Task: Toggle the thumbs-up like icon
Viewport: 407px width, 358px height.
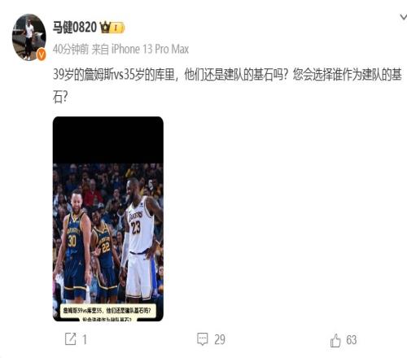Action: (x=335, y=340)
